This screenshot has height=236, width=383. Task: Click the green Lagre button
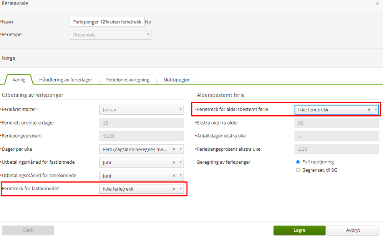299,230
